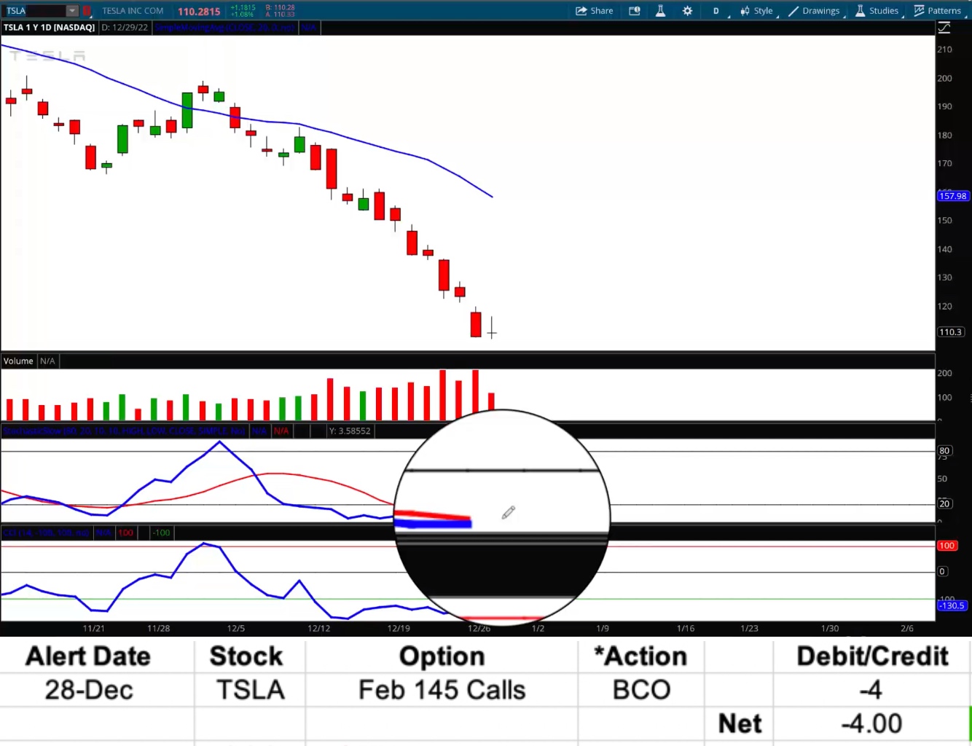This screenshot has width=972, height=746.
Task: Open the SimpleMovingAvg study label
Action: click(x=225, y=28)
